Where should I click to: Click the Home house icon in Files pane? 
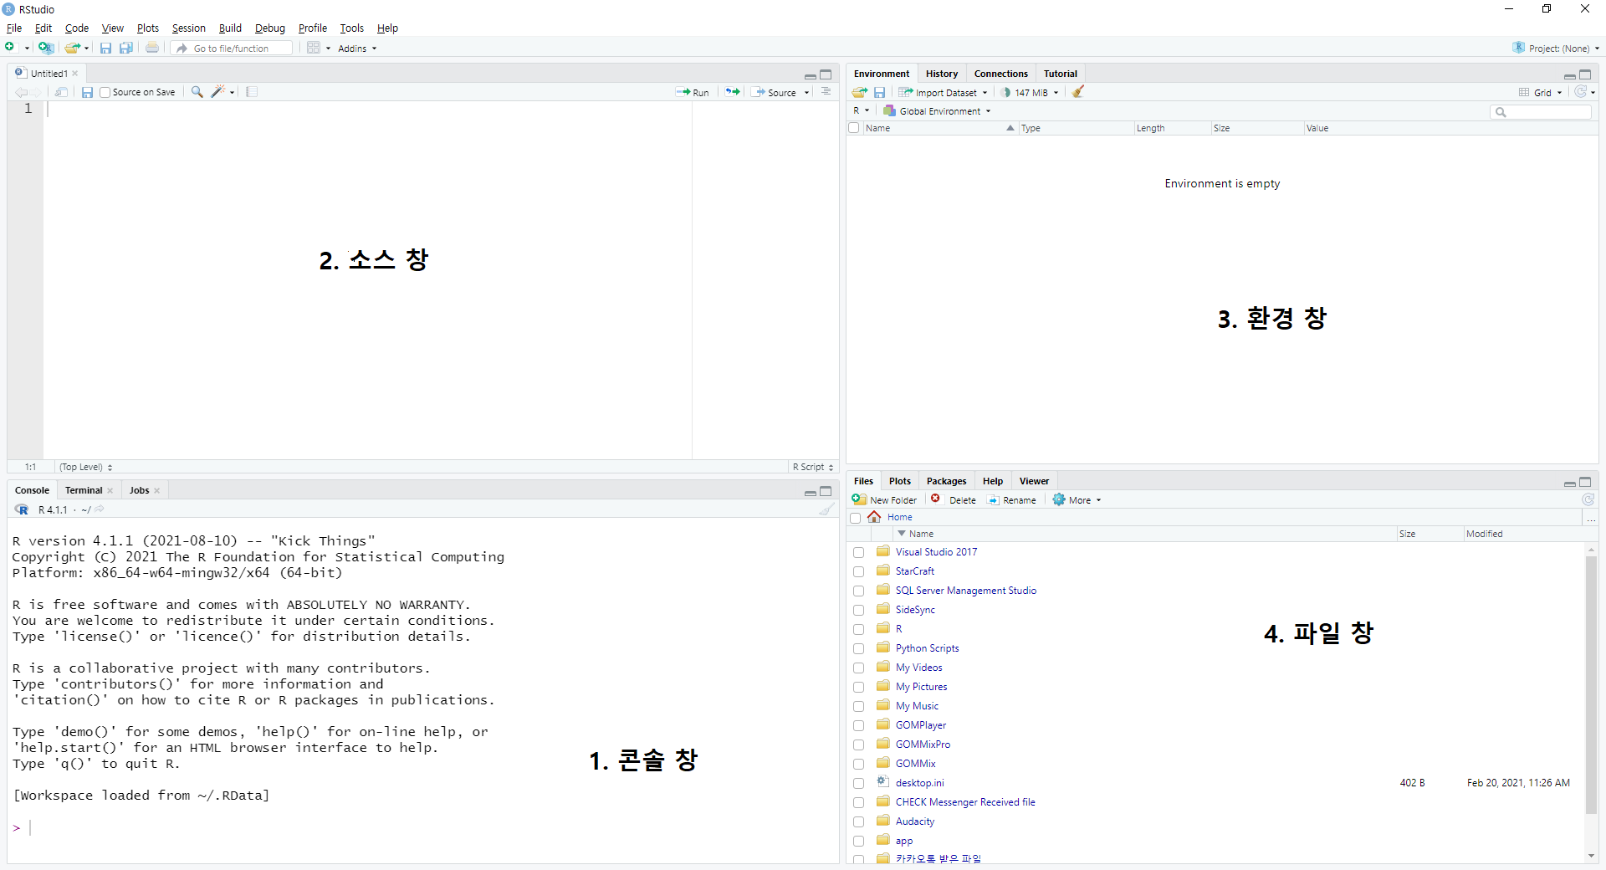(x=874, y=517)
